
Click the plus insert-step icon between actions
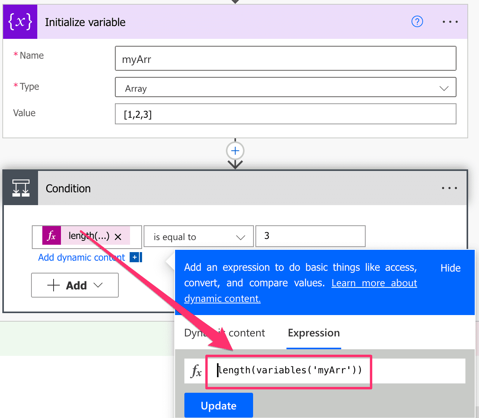click(x=235, y=151)
